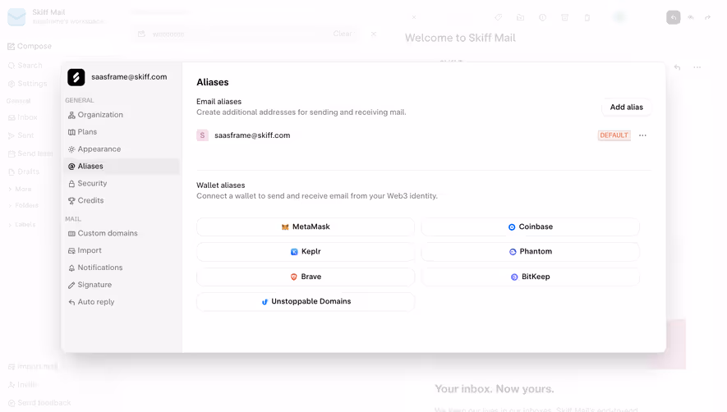Screen dimensions: 727x412
Task: Open the Credits tab
Action: click(x=122, y=200)
